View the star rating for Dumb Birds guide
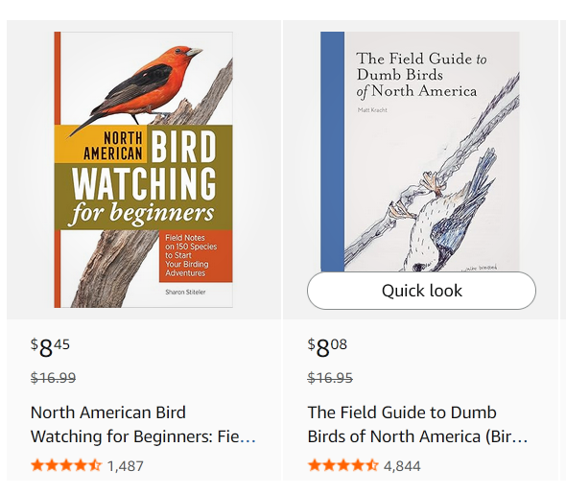This screenshot has width=566, height=494. click(342, 465)
